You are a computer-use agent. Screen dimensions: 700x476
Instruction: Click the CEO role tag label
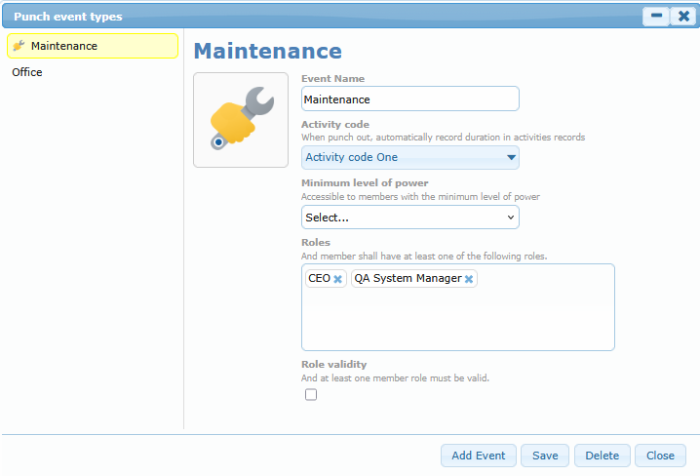coord(319,278)
